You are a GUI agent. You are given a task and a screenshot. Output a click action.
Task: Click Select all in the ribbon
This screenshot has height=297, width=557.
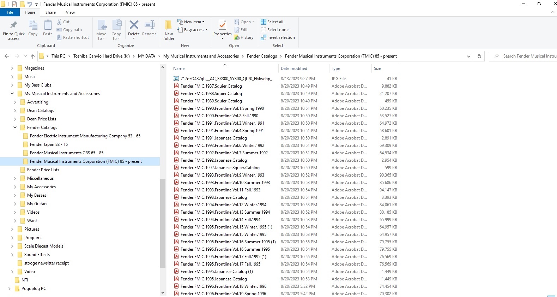(x=272, y=22)
